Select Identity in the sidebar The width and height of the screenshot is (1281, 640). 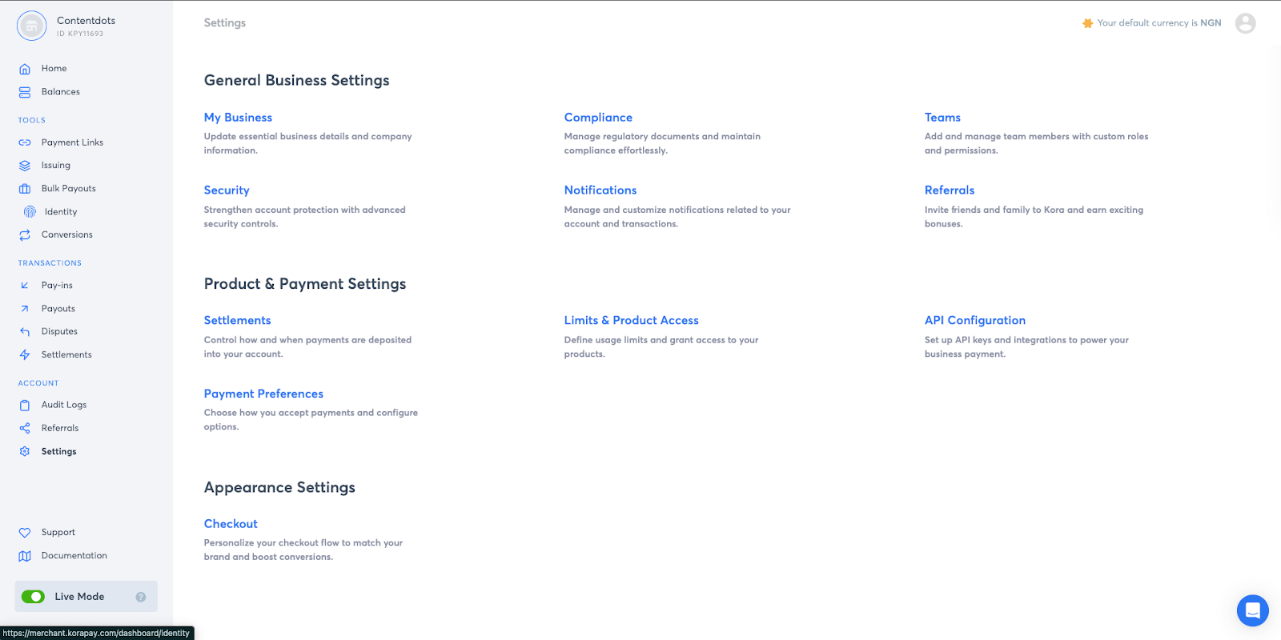tap(61, 212)
